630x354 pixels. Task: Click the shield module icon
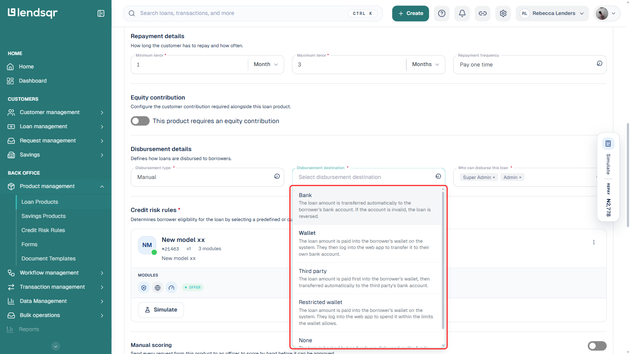coord(144,288)
